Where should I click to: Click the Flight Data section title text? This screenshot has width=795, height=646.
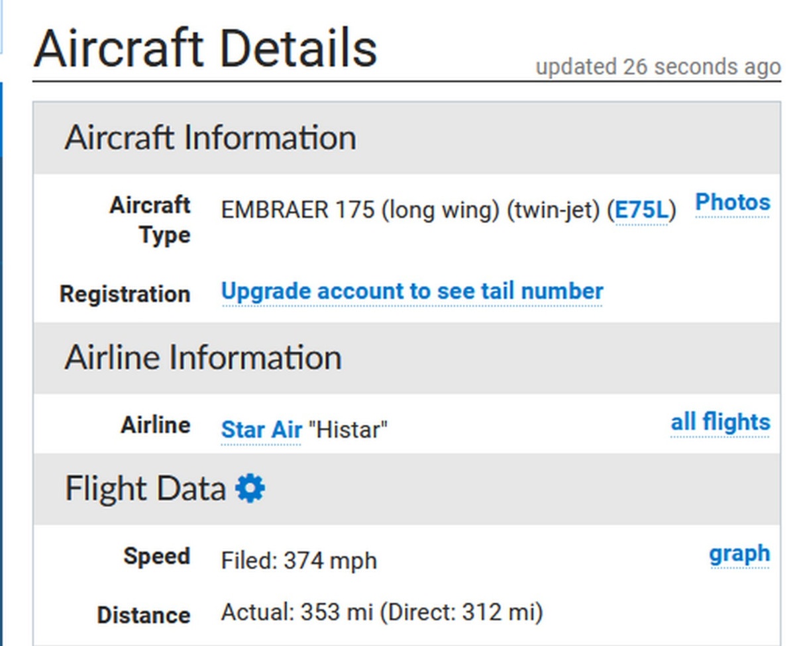146,489
